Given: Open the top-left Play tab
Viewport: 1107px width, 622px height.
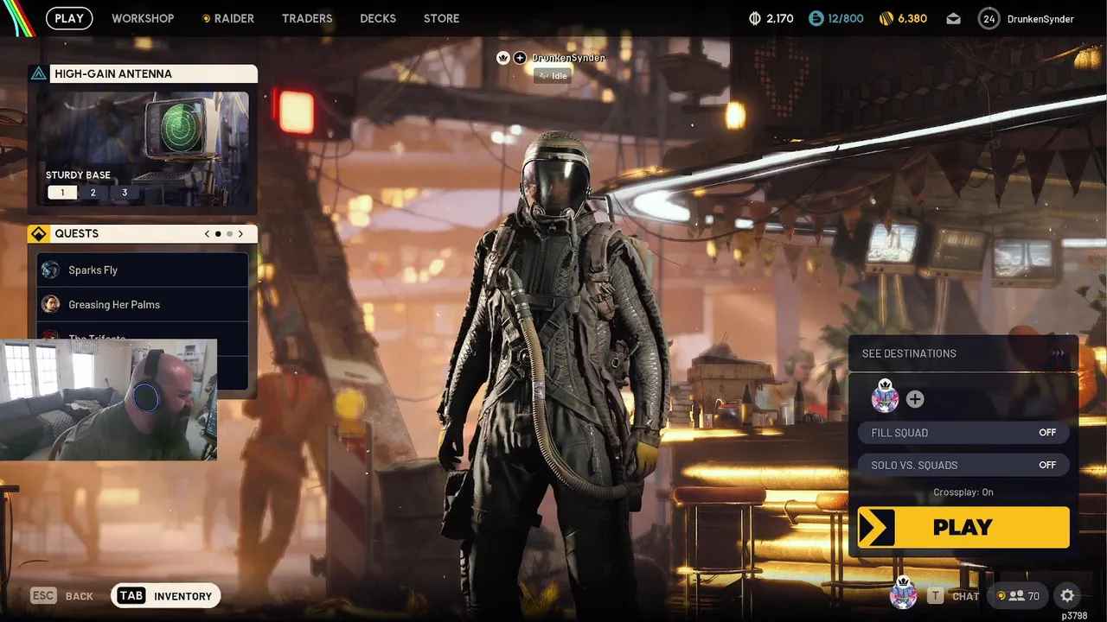Looking at the screenshot, I should click(69, 18).
